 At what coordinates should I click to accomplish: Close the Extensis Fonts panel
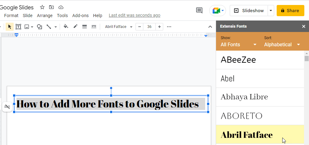point(304,26)
